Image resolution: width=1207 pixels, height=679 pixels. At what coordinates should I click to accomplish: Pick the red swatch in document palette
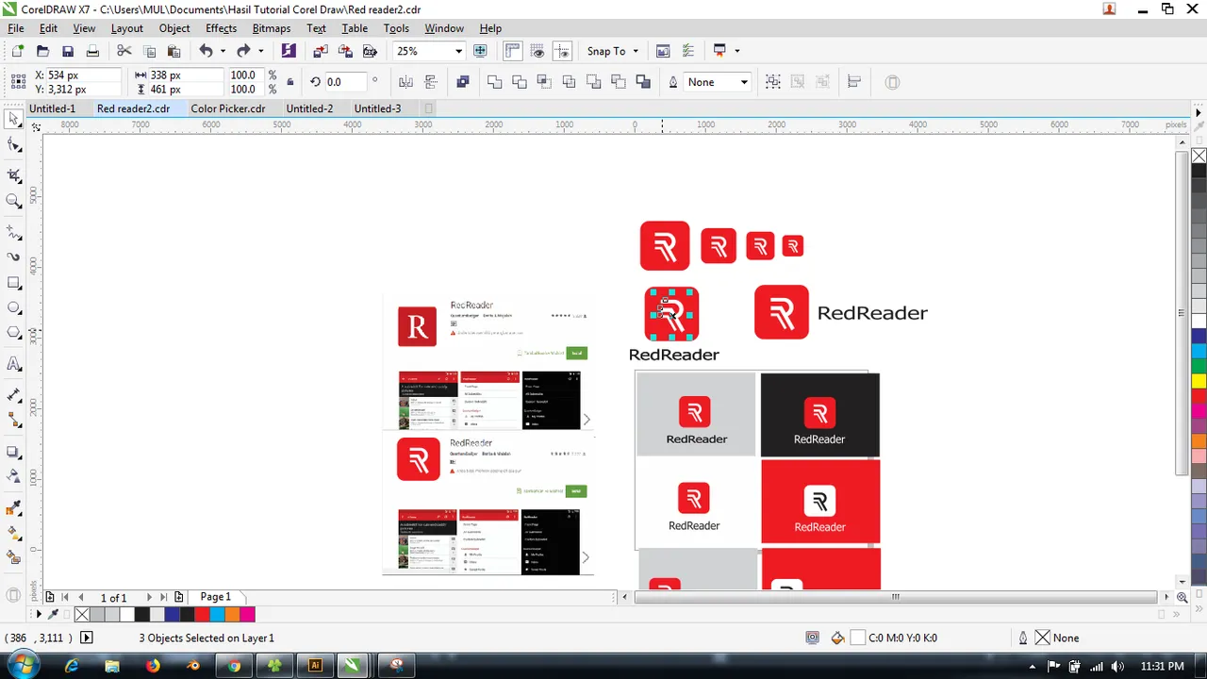tap(202, 615)
